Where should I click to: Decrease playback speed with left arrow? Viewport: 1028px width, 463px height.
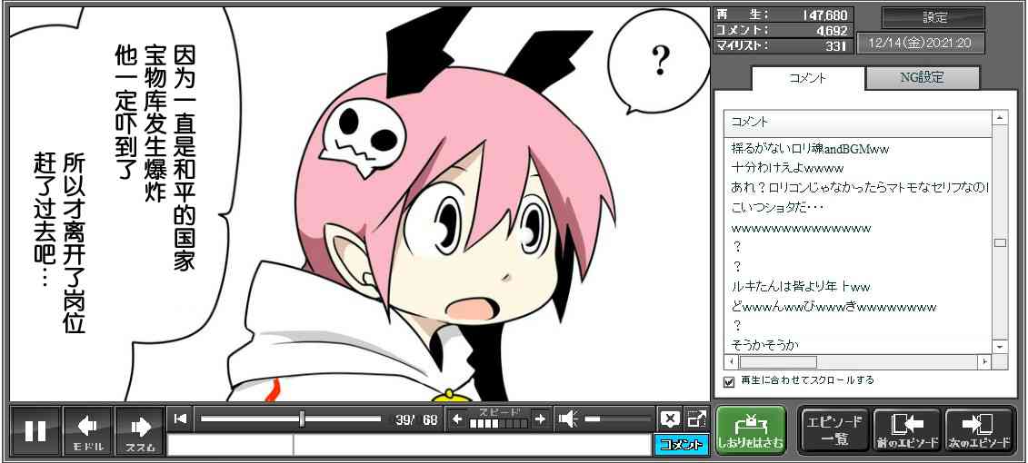pos(457,419)
